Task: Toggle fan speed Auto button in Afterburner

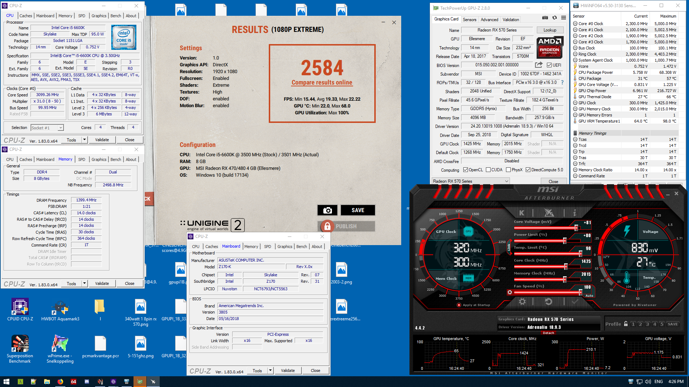Action: 589,296
